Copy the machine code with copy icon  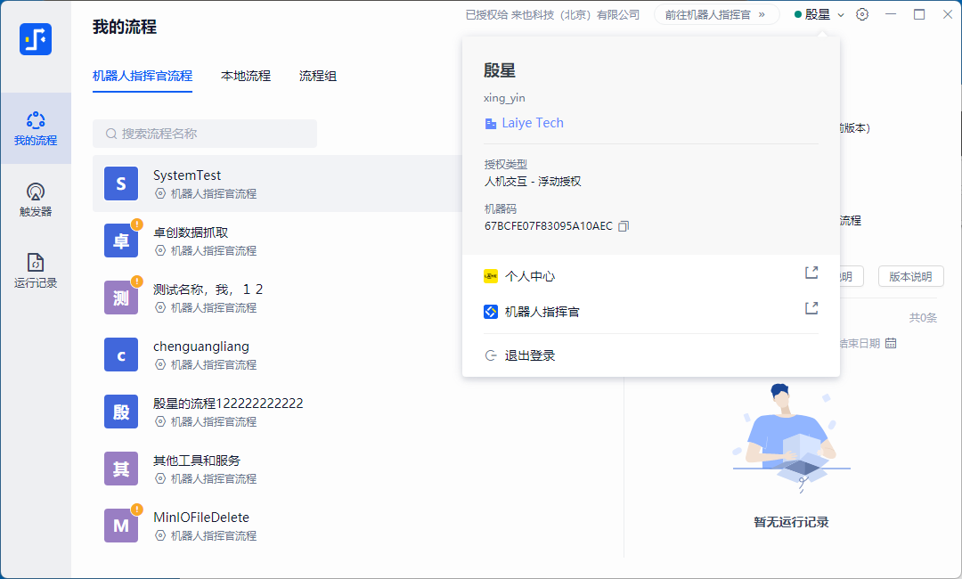(624, 226)
